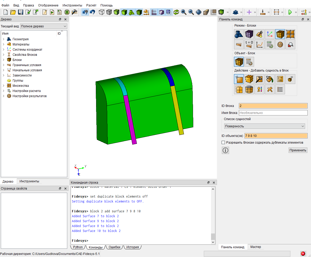Select the purple mesh cube mode icon
Viewport: 311px width, 257px height.
click(x=249, y=34)
